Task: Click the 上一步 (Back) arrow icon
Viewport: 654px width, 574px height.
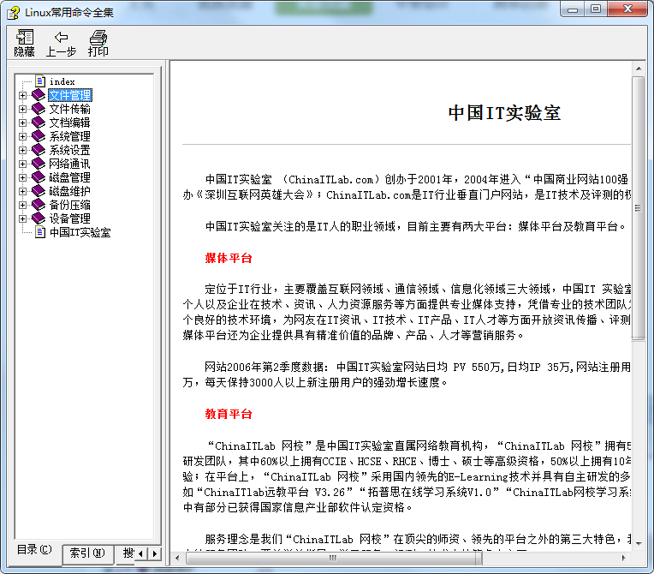Action: (x=61, y=38)
